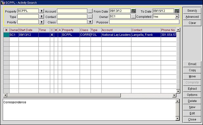This screenshot has width=203, height=125.
Task: Open the From Date calendar picker
Action: tap(133, 11)
